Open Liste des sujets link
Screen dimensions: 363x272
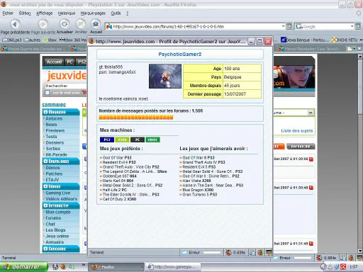[x=297, y=131]
